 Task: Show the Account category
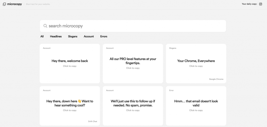click(x=89, y=36)
